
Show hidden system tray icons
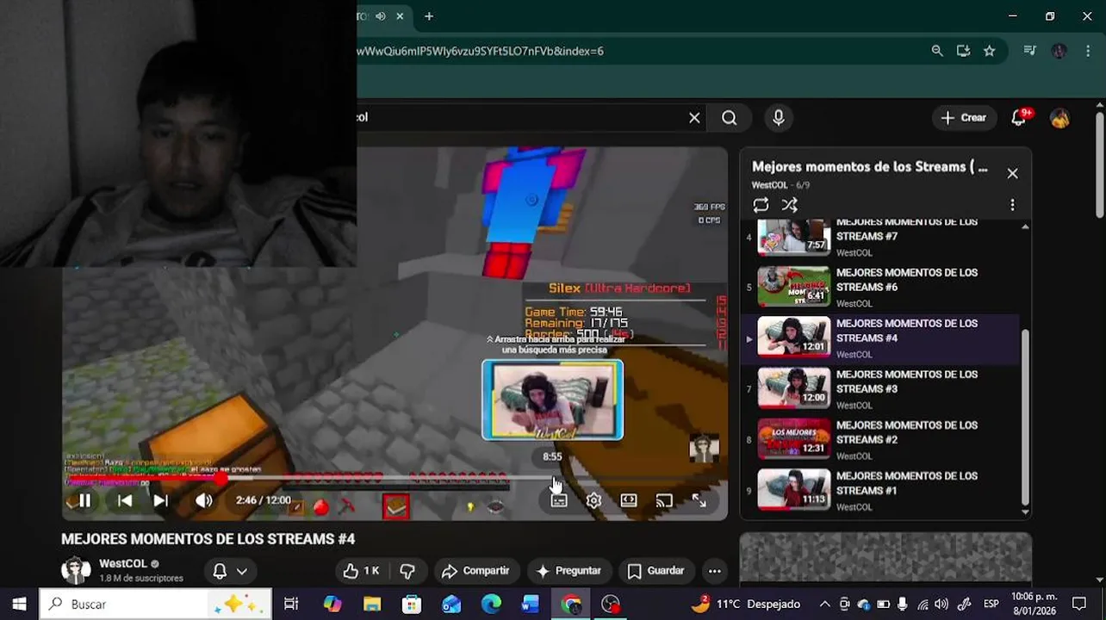click(x=824, y=604)
